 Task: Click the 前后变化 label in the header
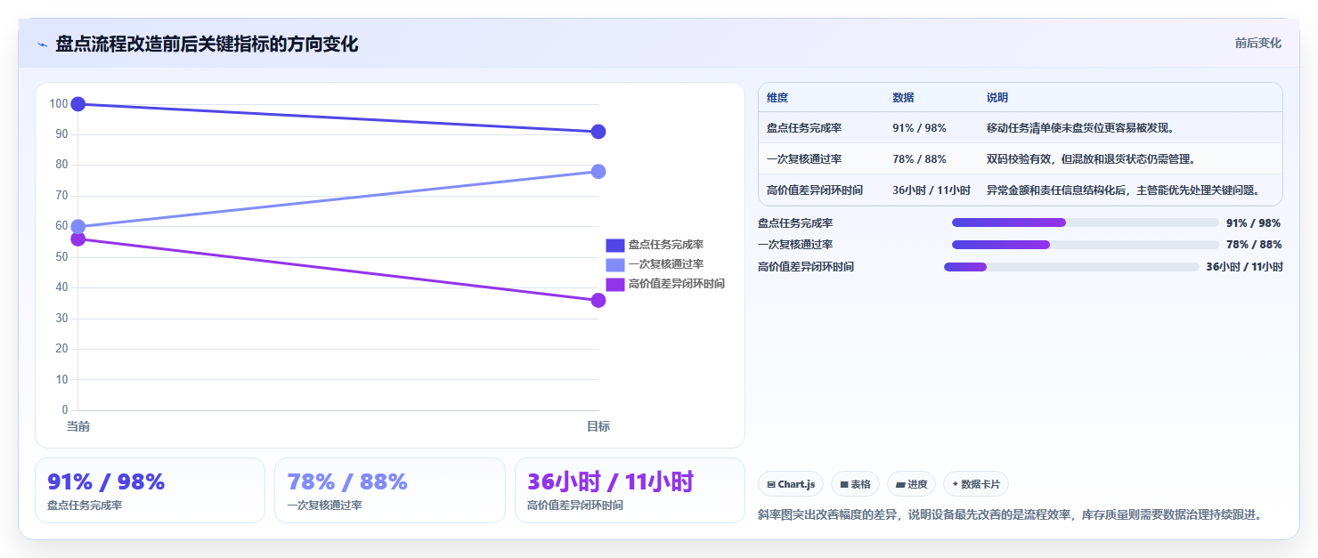(1257, 43)
